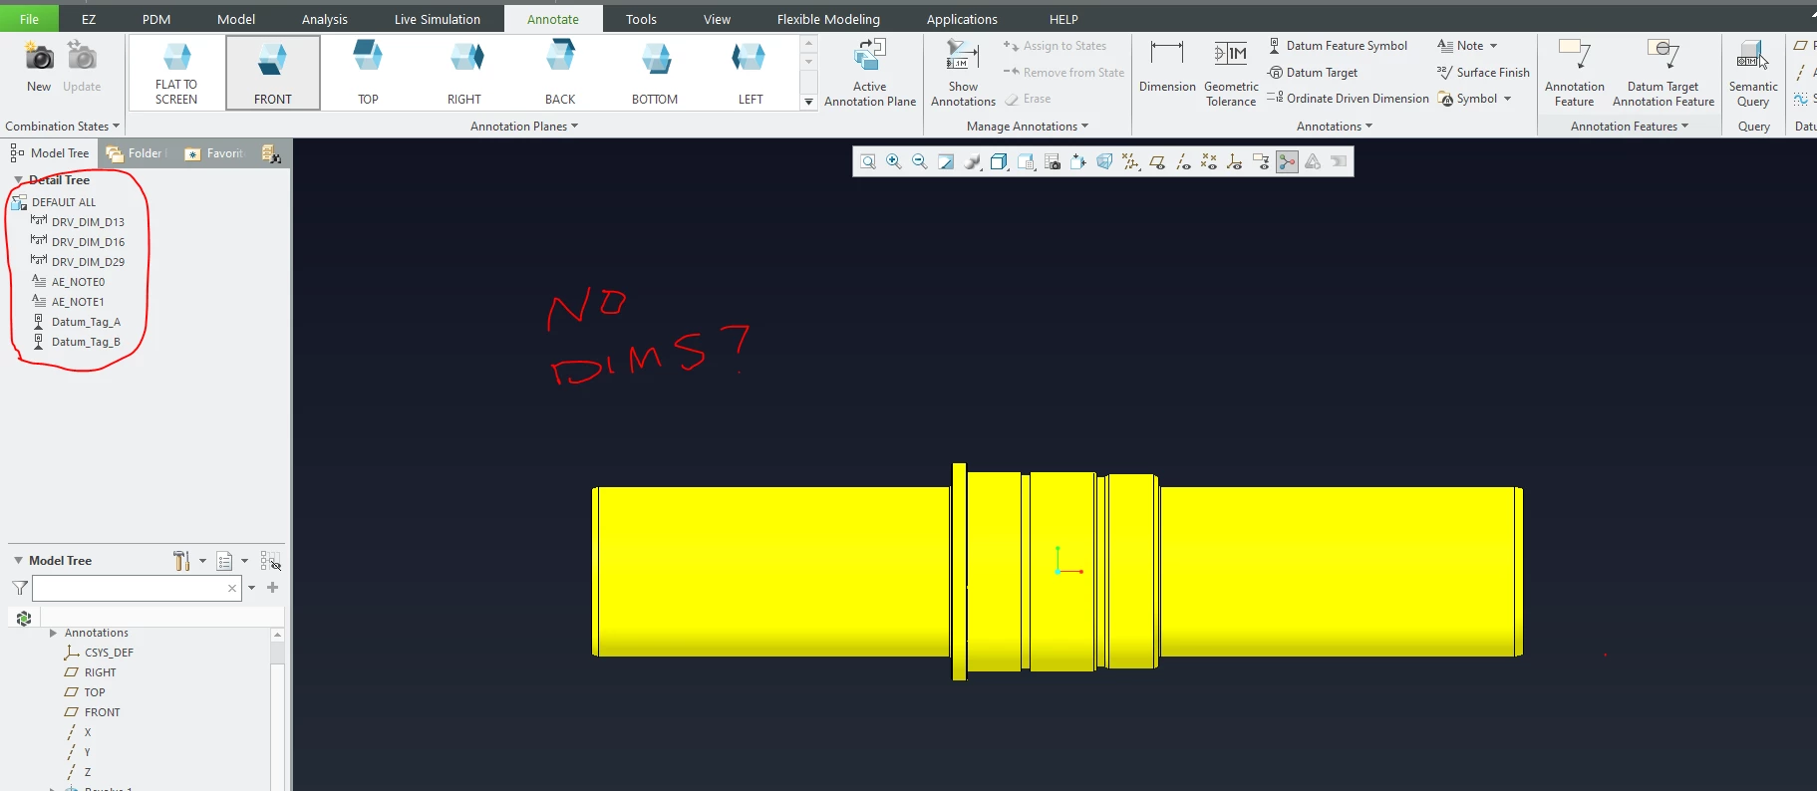Open the Note dropdown arrow

point(1493,46)
